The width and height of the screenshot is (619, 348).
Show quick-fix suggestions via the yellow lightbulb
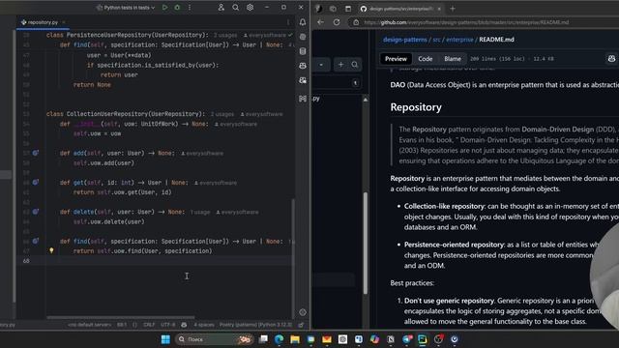(51, 250)
